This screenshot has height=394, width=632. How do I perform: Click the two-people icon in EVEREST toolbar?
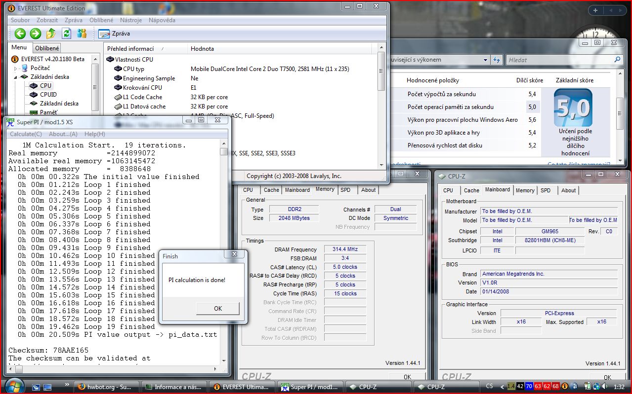pyautogui.click(x=82, y=34)
